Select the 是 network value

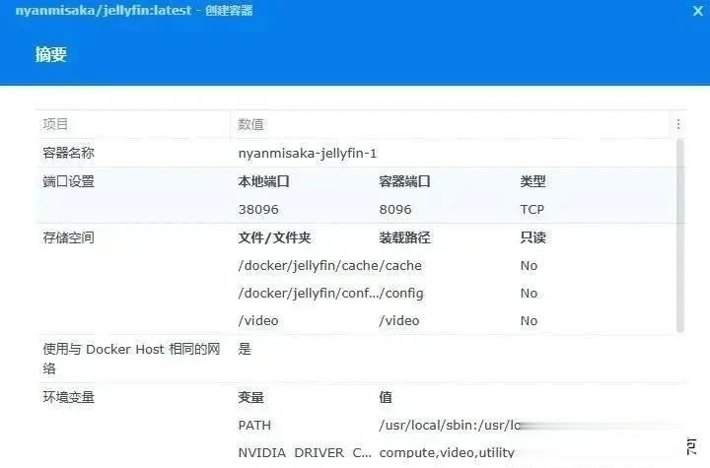[245, 349]
